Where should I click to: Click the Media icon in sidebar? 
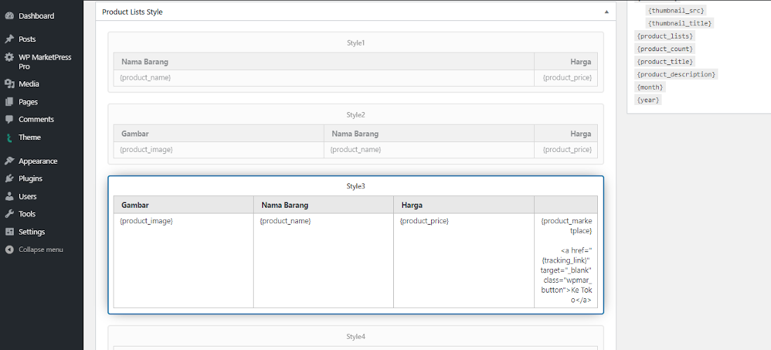tap(9, 84)
